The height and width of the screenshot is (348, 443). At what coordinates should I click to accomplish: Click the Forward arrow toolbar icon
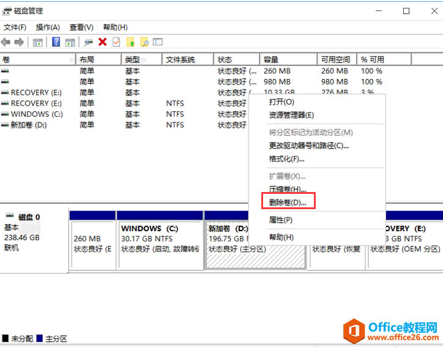19,42
